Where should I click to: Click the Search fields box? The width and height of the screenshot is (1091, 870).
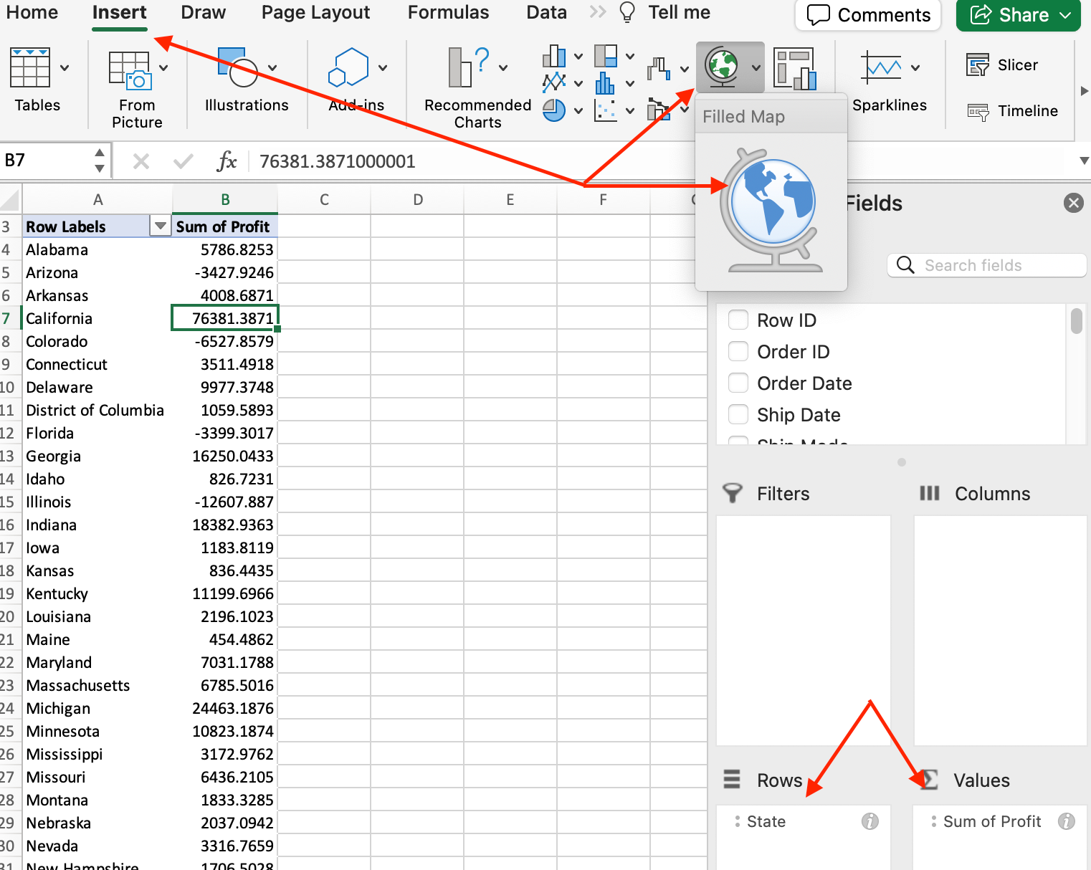pos(987,265)
